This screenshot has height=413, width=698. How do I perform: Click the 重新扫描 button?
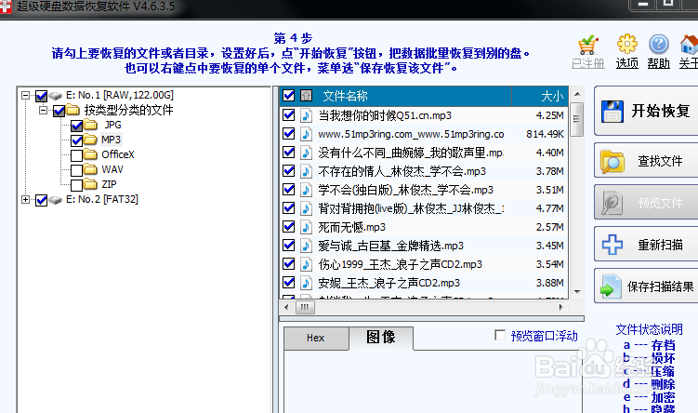pos(646,245)
